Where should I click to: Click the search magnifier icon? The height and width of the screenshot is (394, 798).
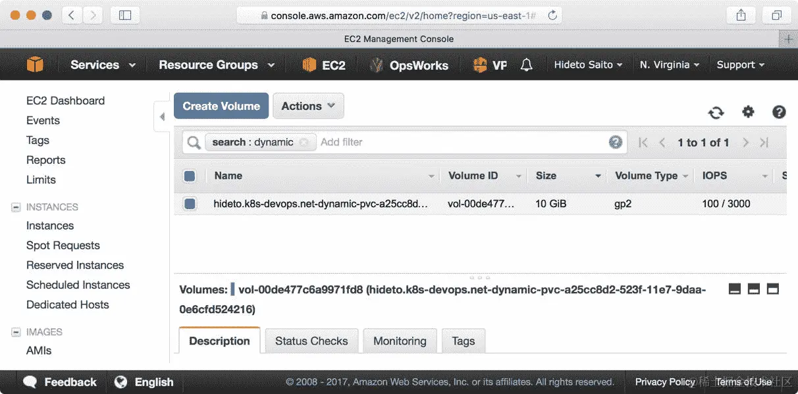pyautogui.click(x=194, y=143)
